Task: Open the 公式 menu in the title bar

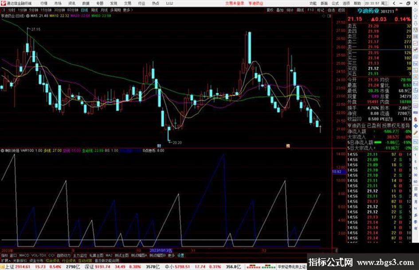Action: coord(335,3)
